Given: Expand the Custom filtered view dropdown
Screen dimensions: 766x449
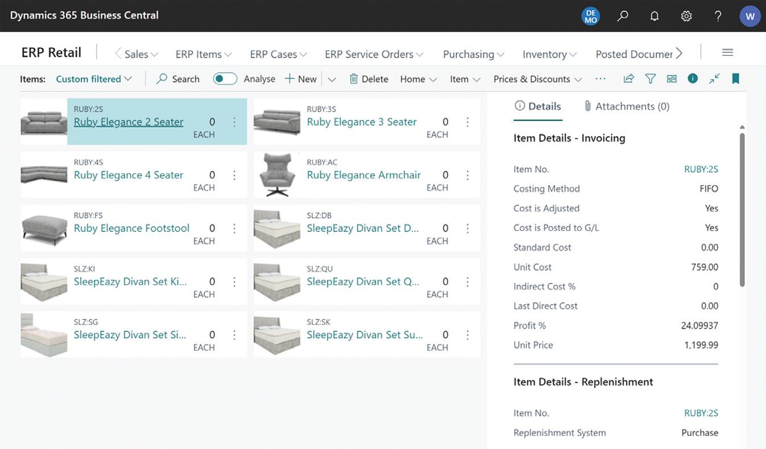Looking at the screenshot, I should pos(94,79).
